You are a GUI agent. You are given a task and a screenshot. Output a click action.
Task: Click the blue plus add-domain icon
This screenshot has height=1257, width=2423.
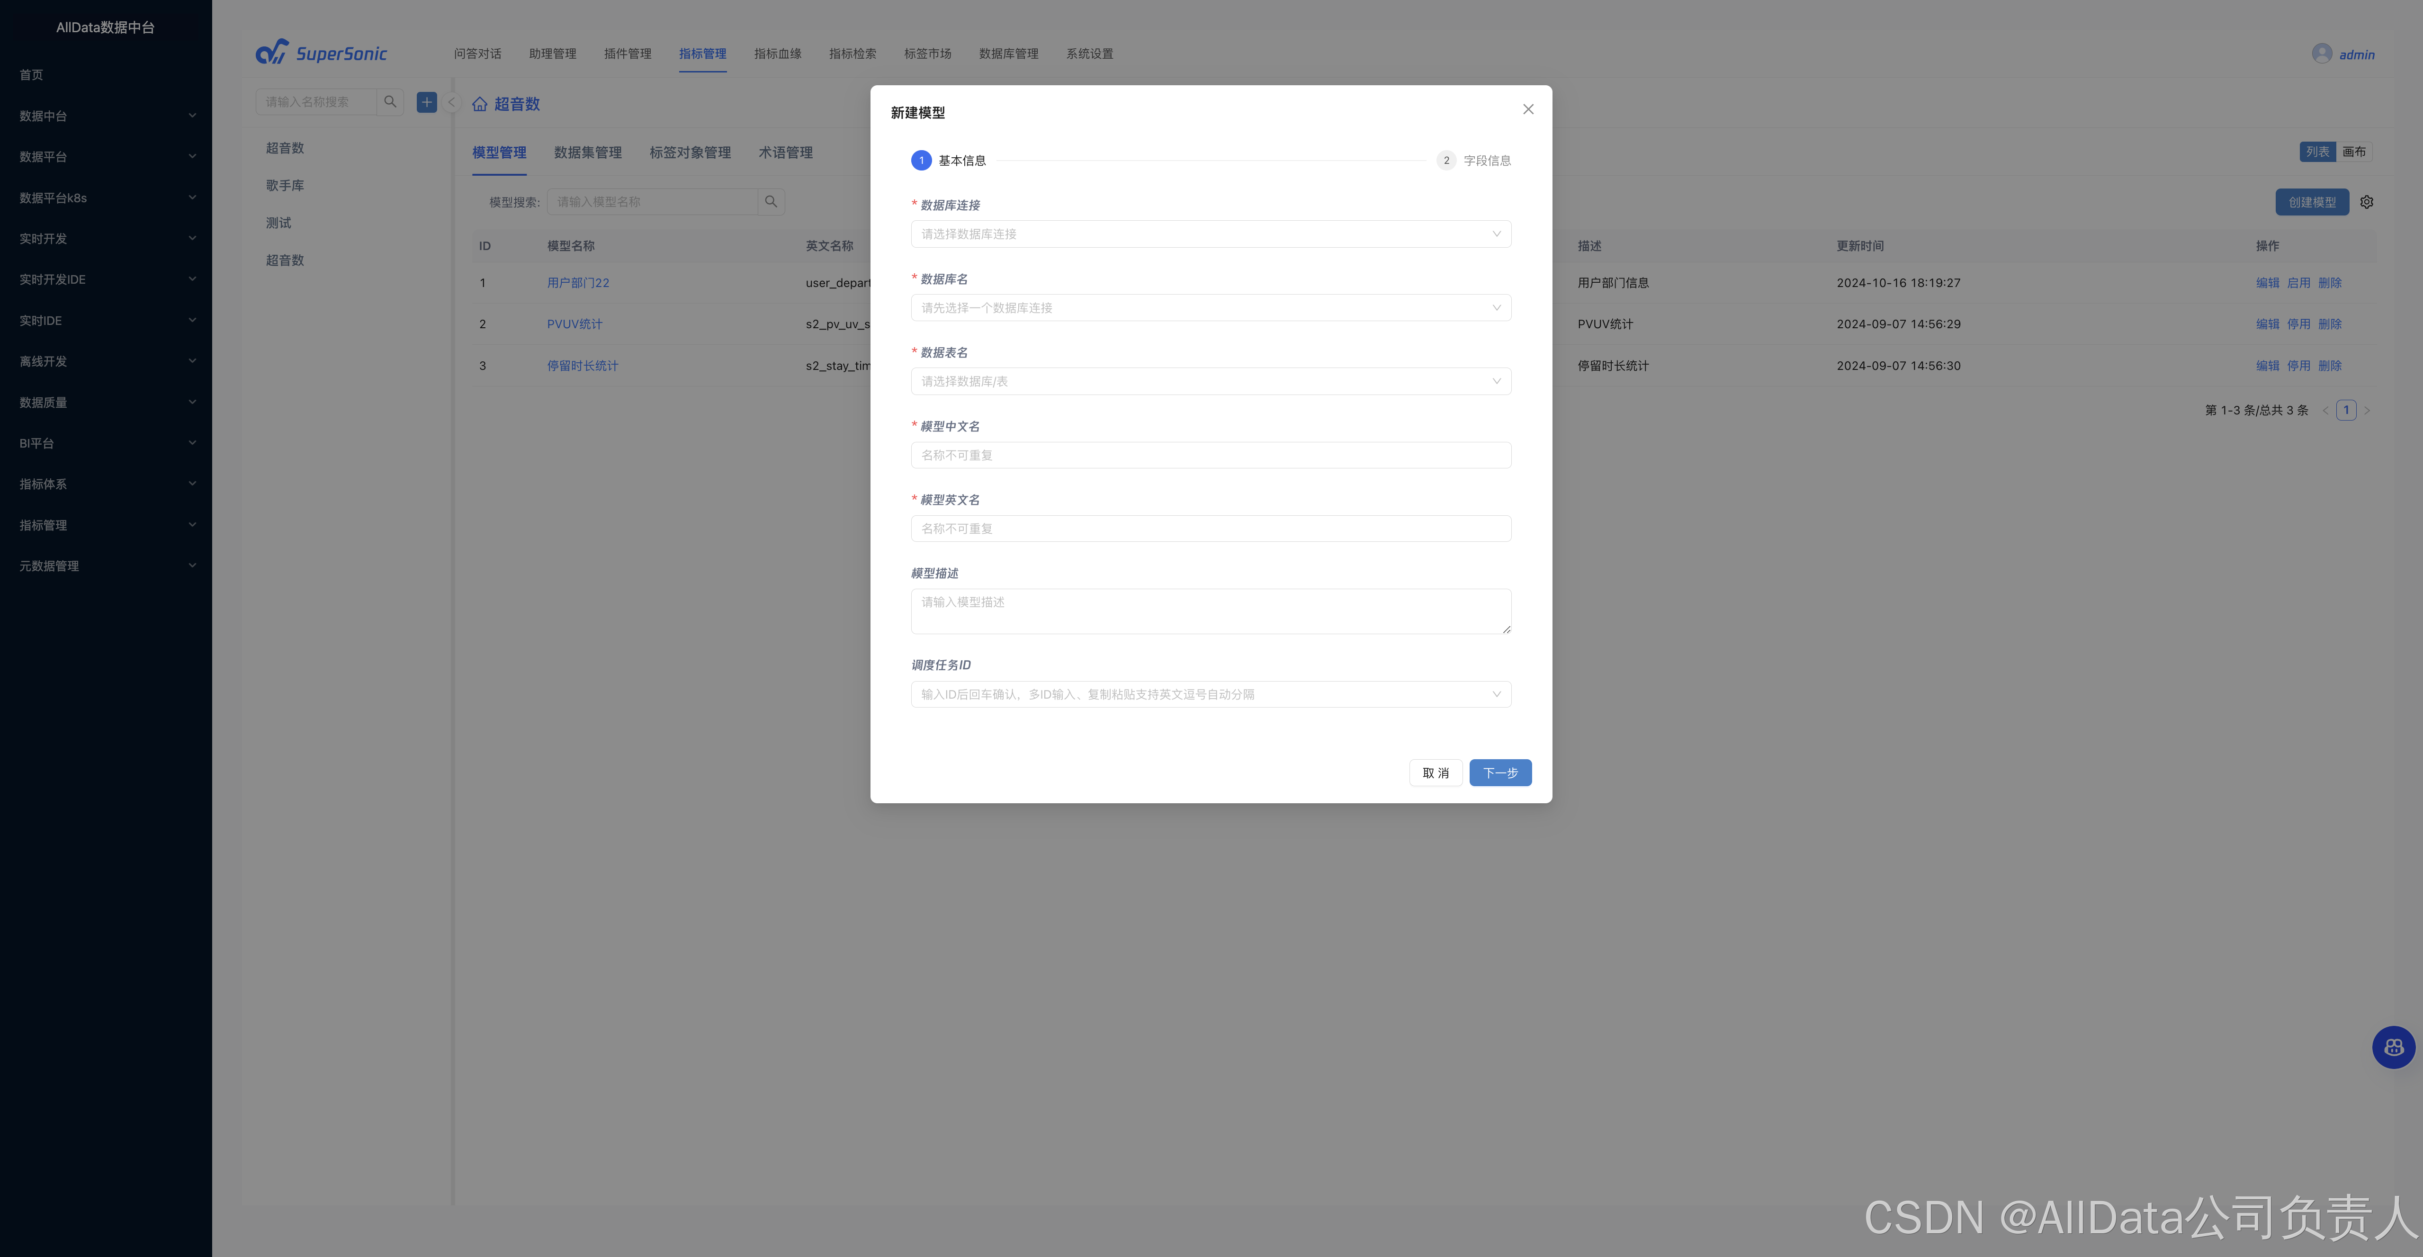coord(426,102)
